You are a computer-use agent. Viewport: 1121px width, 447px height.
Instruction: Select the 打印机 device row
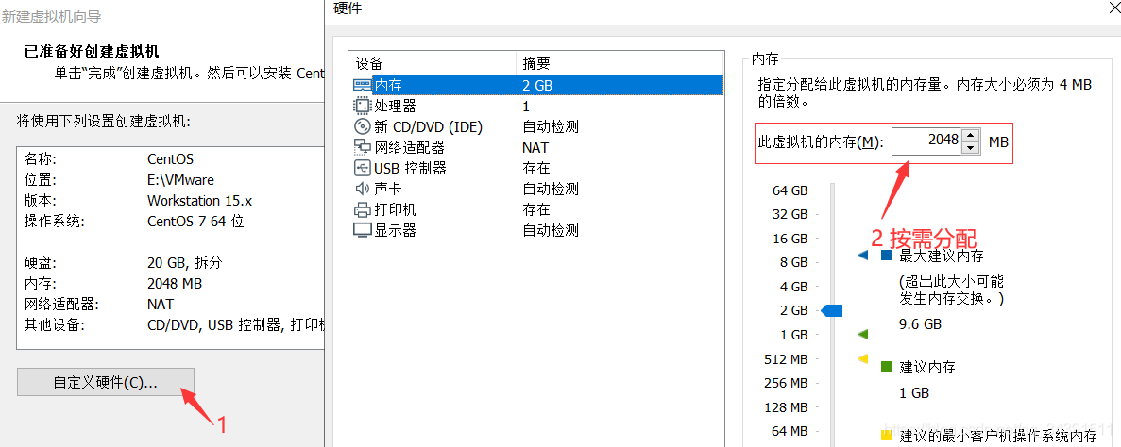tap(536, 210)
